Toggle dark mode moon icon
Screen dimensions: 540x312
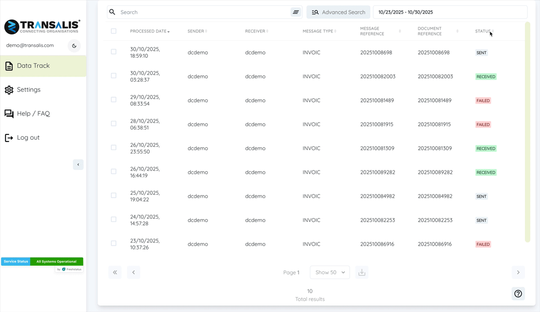tap(74, 46)
